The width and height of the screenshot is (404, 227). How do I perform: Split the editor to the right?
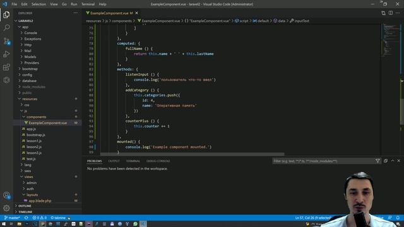pos(391,13)
